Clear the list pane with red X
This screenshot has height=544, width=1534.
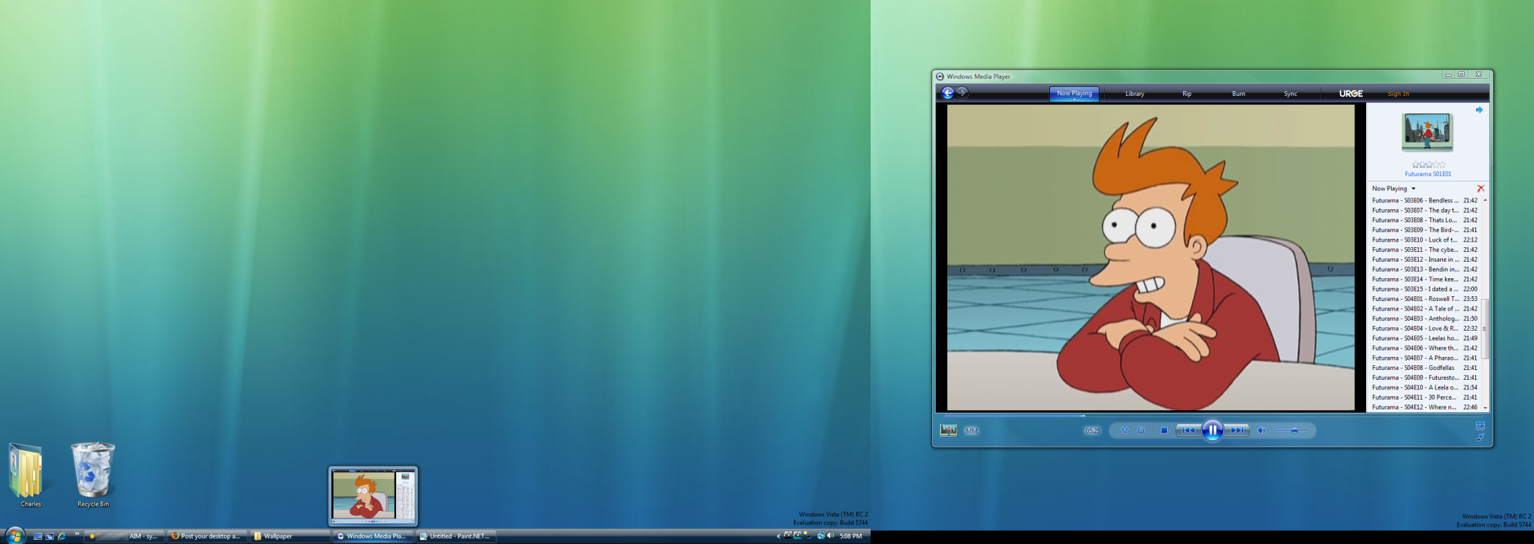(1480, 188)
